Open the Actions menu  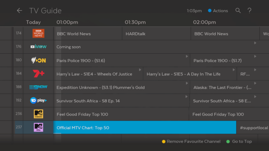[218, 11]
